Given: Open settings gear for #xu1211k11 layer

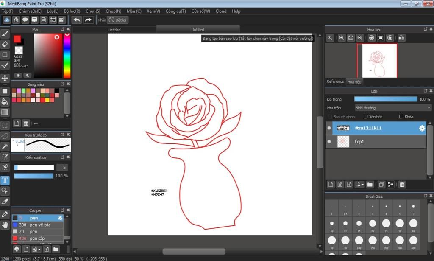Looking at the screenshot, I should coord(422,128).
